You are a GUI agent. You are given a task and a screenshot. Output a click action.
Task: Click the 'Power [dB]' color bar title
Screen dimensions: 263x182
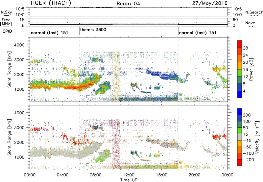point(251,69)
